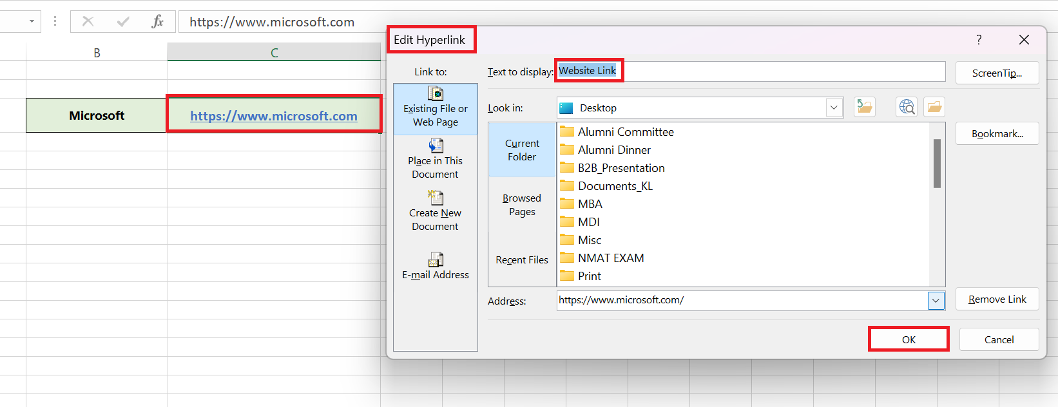Click the formula bar URL text
Viewport: 1058px width, 407px height.
point(272,22)
